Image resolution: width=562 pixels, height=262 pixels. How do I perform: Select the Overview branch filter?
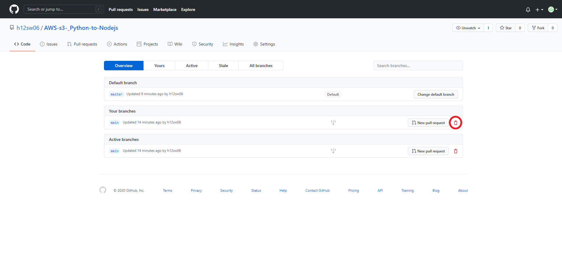(124, 66)
